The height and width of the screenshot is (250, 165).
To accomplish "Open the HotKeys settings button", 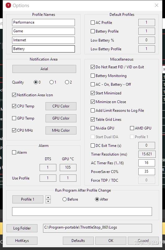I will point(22,241).
